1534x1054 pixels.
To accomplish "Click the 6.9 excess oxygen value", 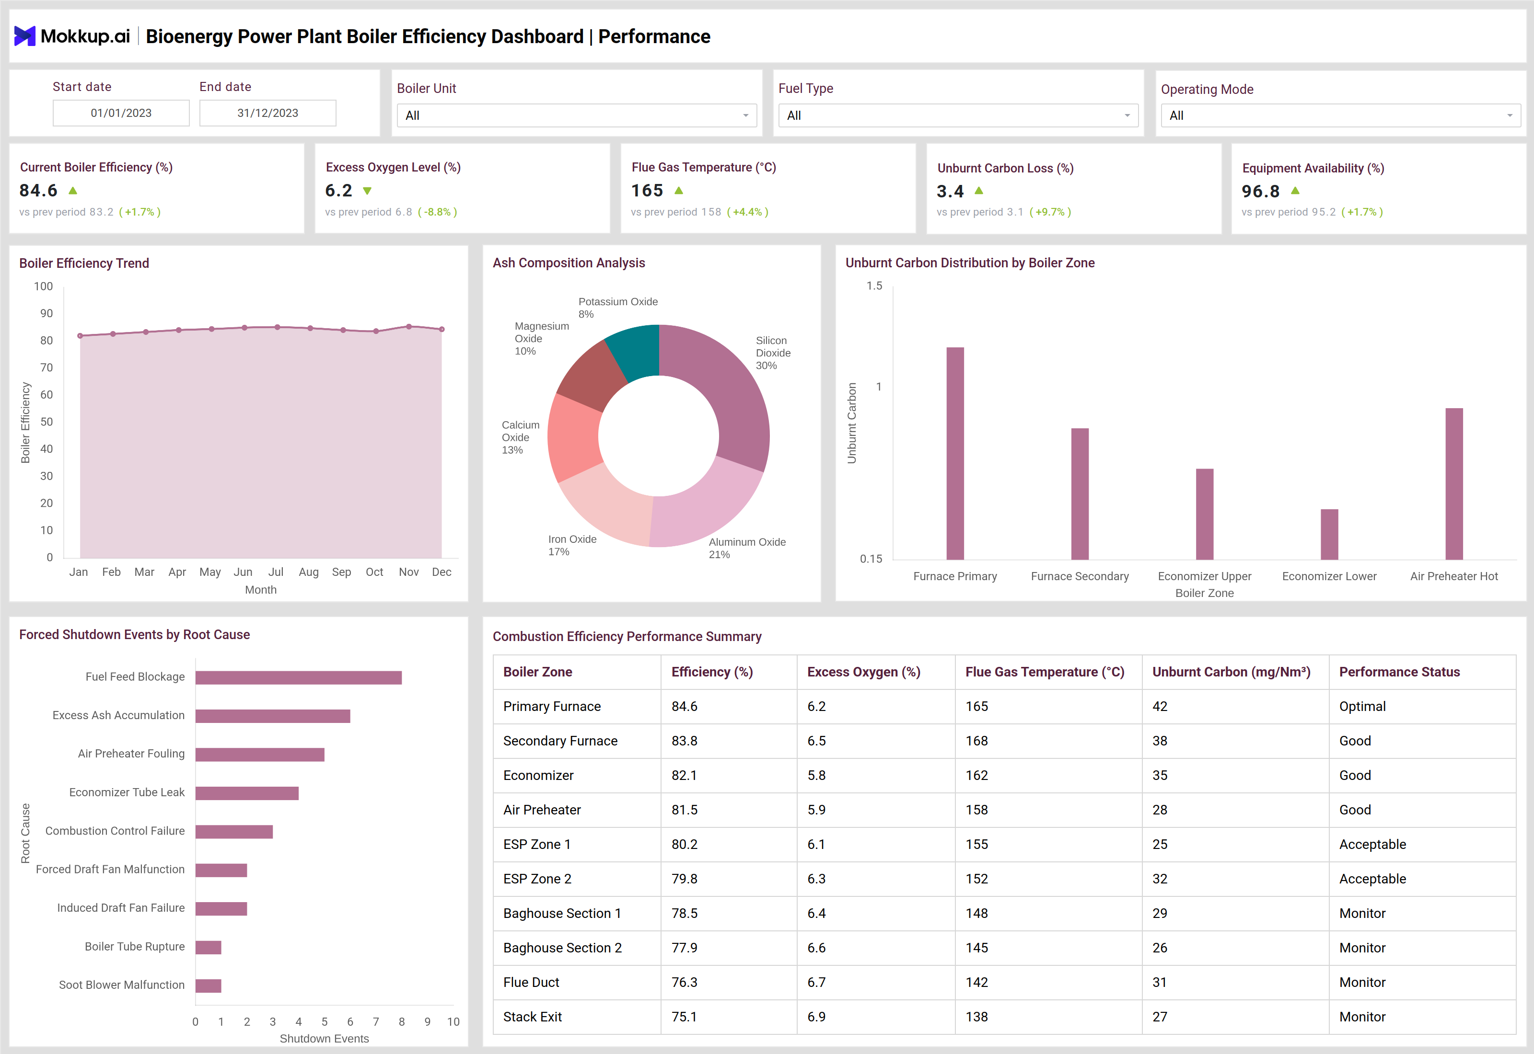I will 816,1017.
